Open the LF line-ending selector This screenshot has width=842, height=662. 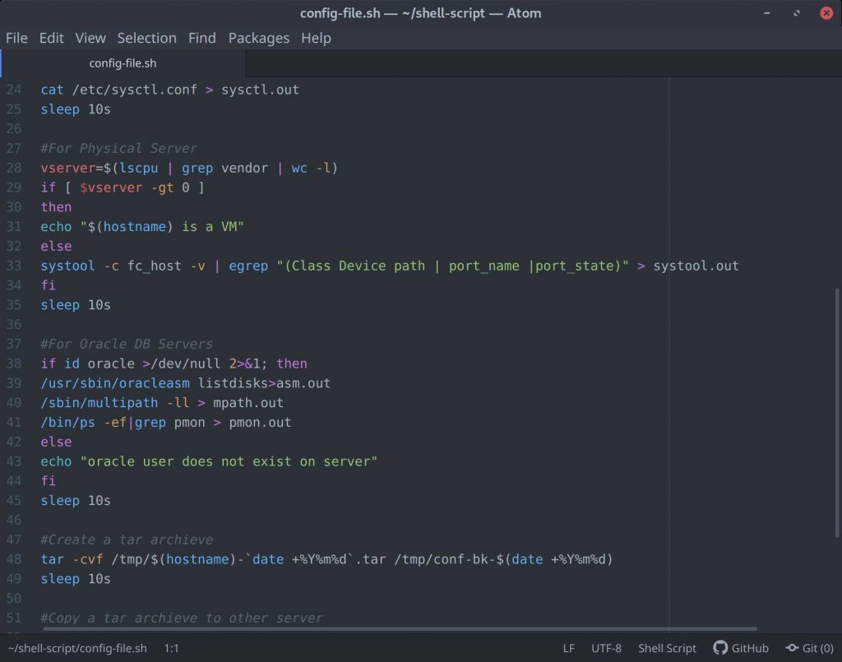tap(569, 648)
